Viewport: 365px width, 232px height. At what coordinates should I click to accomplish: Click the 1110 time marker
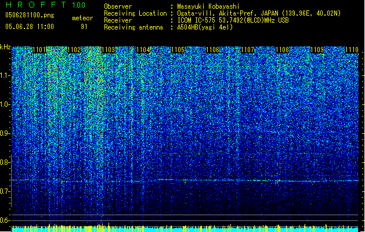coord(352,50)
